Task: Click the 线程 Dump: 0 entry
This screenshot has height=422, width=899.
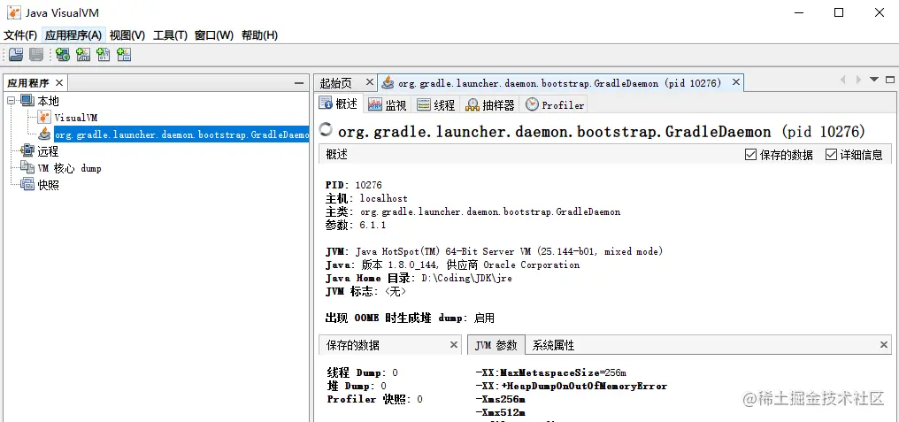Action: 363,372
